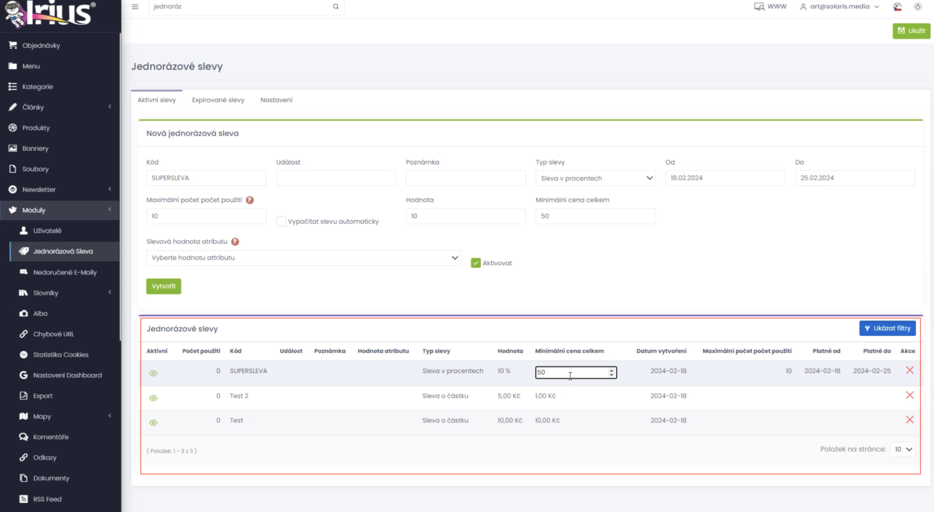Open help for Maximální počet použití
This screenshot has height=512, width=934.
(x=250, y=200)
